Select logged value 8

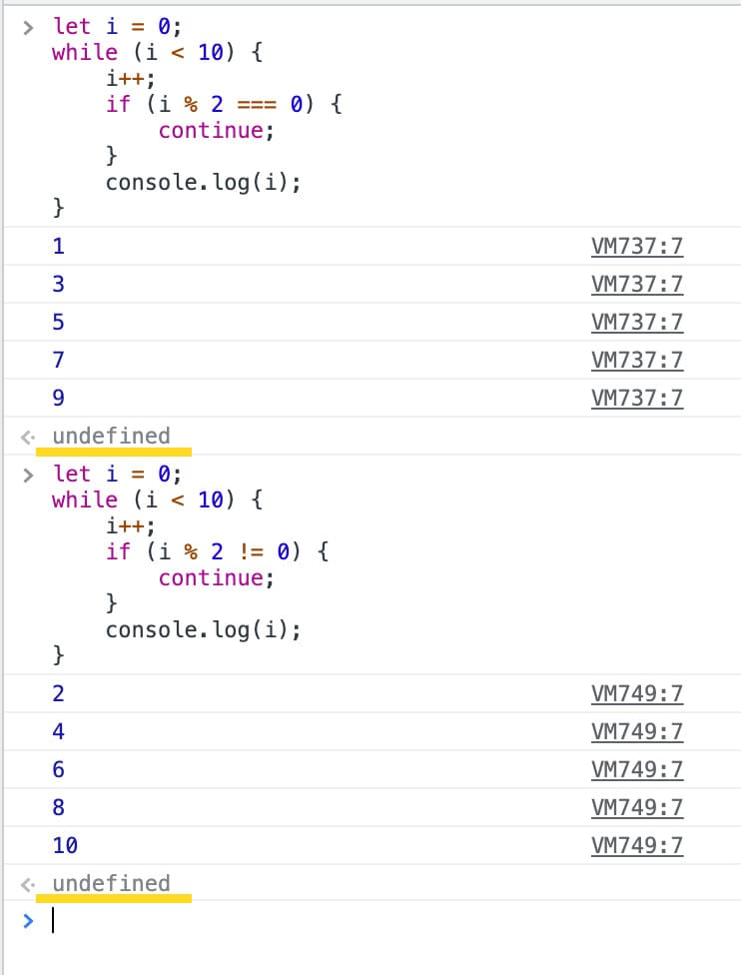click(x=59, y=808)
